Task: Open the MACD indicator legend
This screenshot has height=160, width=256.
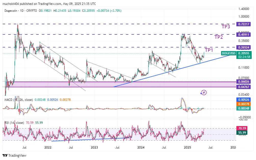Action: tap(19, 100)
